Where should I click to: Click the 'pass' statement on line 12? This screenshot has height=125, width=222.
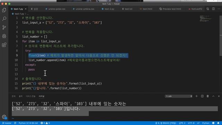coord(32,69)
